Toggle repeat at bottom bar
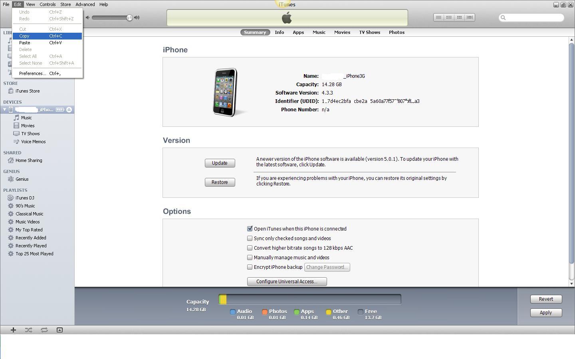575x359 pixels. [44, 330]
